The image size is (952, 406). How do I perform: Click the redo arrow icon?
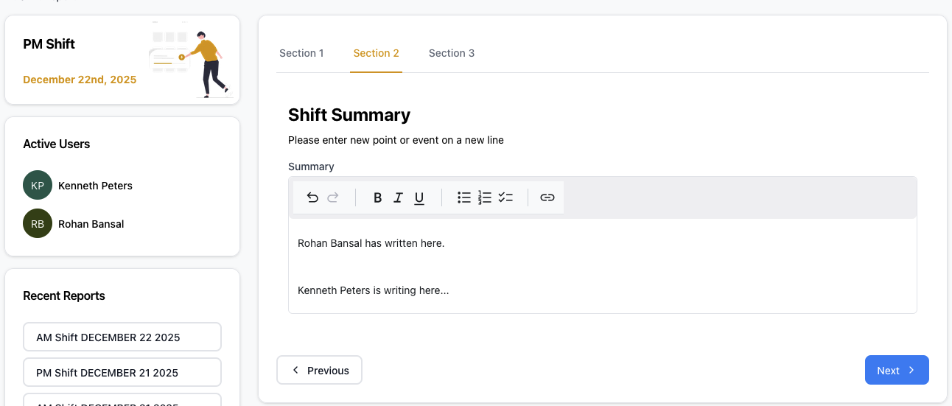333,197
